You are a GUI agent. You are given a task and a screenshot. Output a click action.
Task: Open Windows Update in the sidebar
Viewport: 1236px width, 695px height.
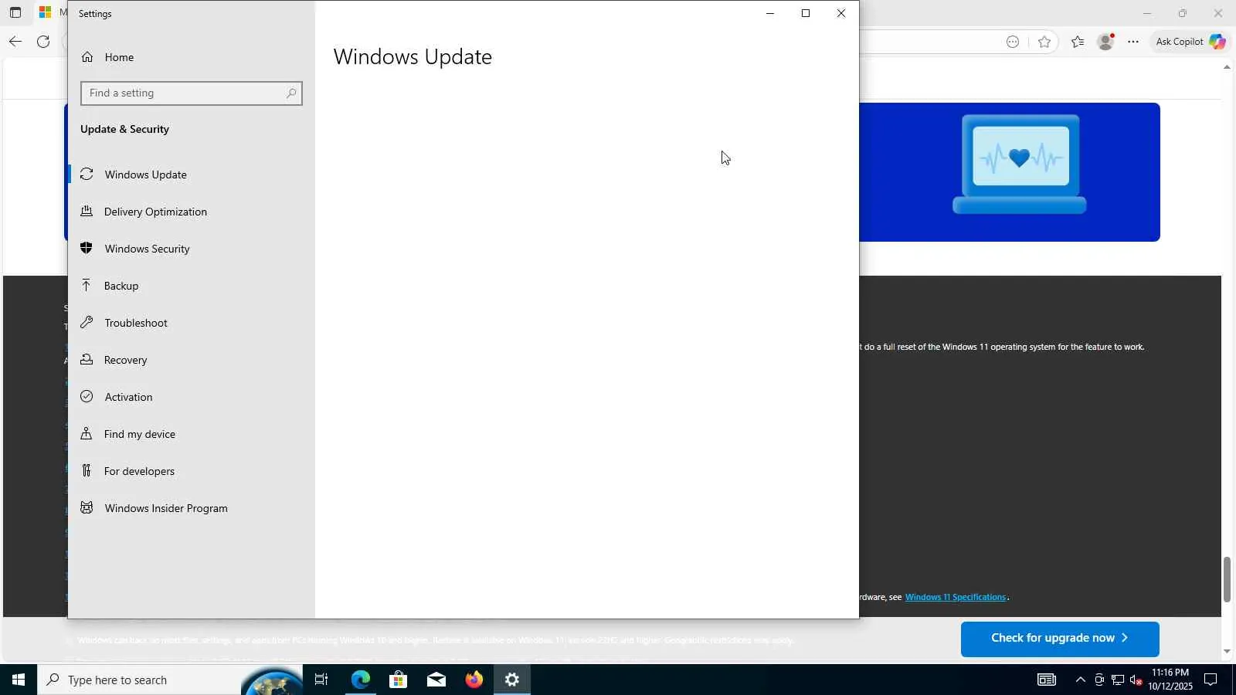click(x=192, y=175)
